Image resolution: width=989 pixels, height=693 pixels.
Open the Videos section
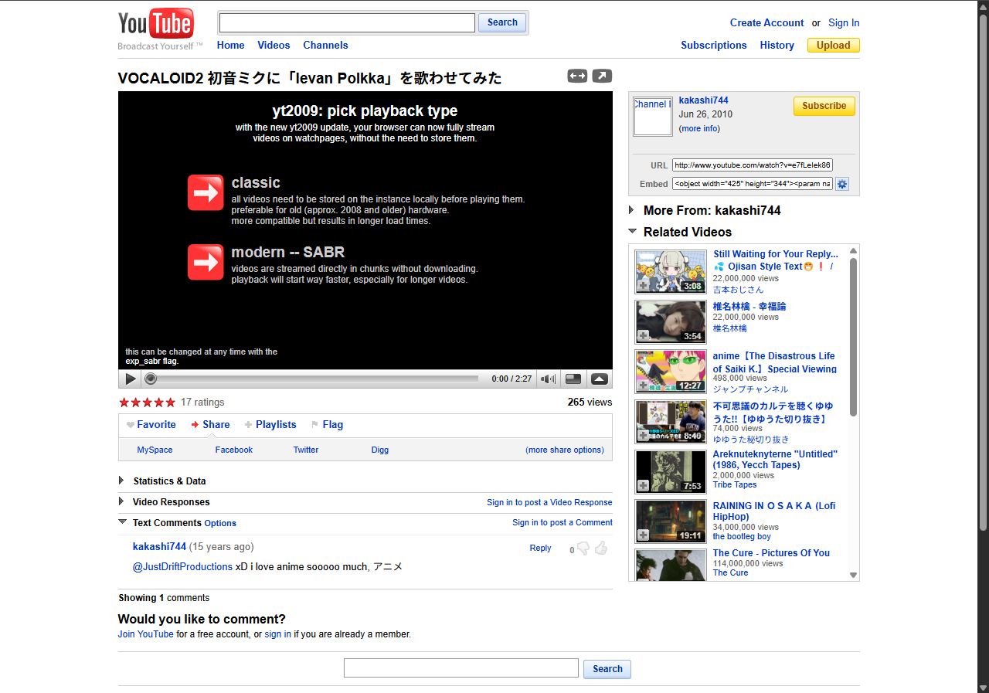[274, 45]
